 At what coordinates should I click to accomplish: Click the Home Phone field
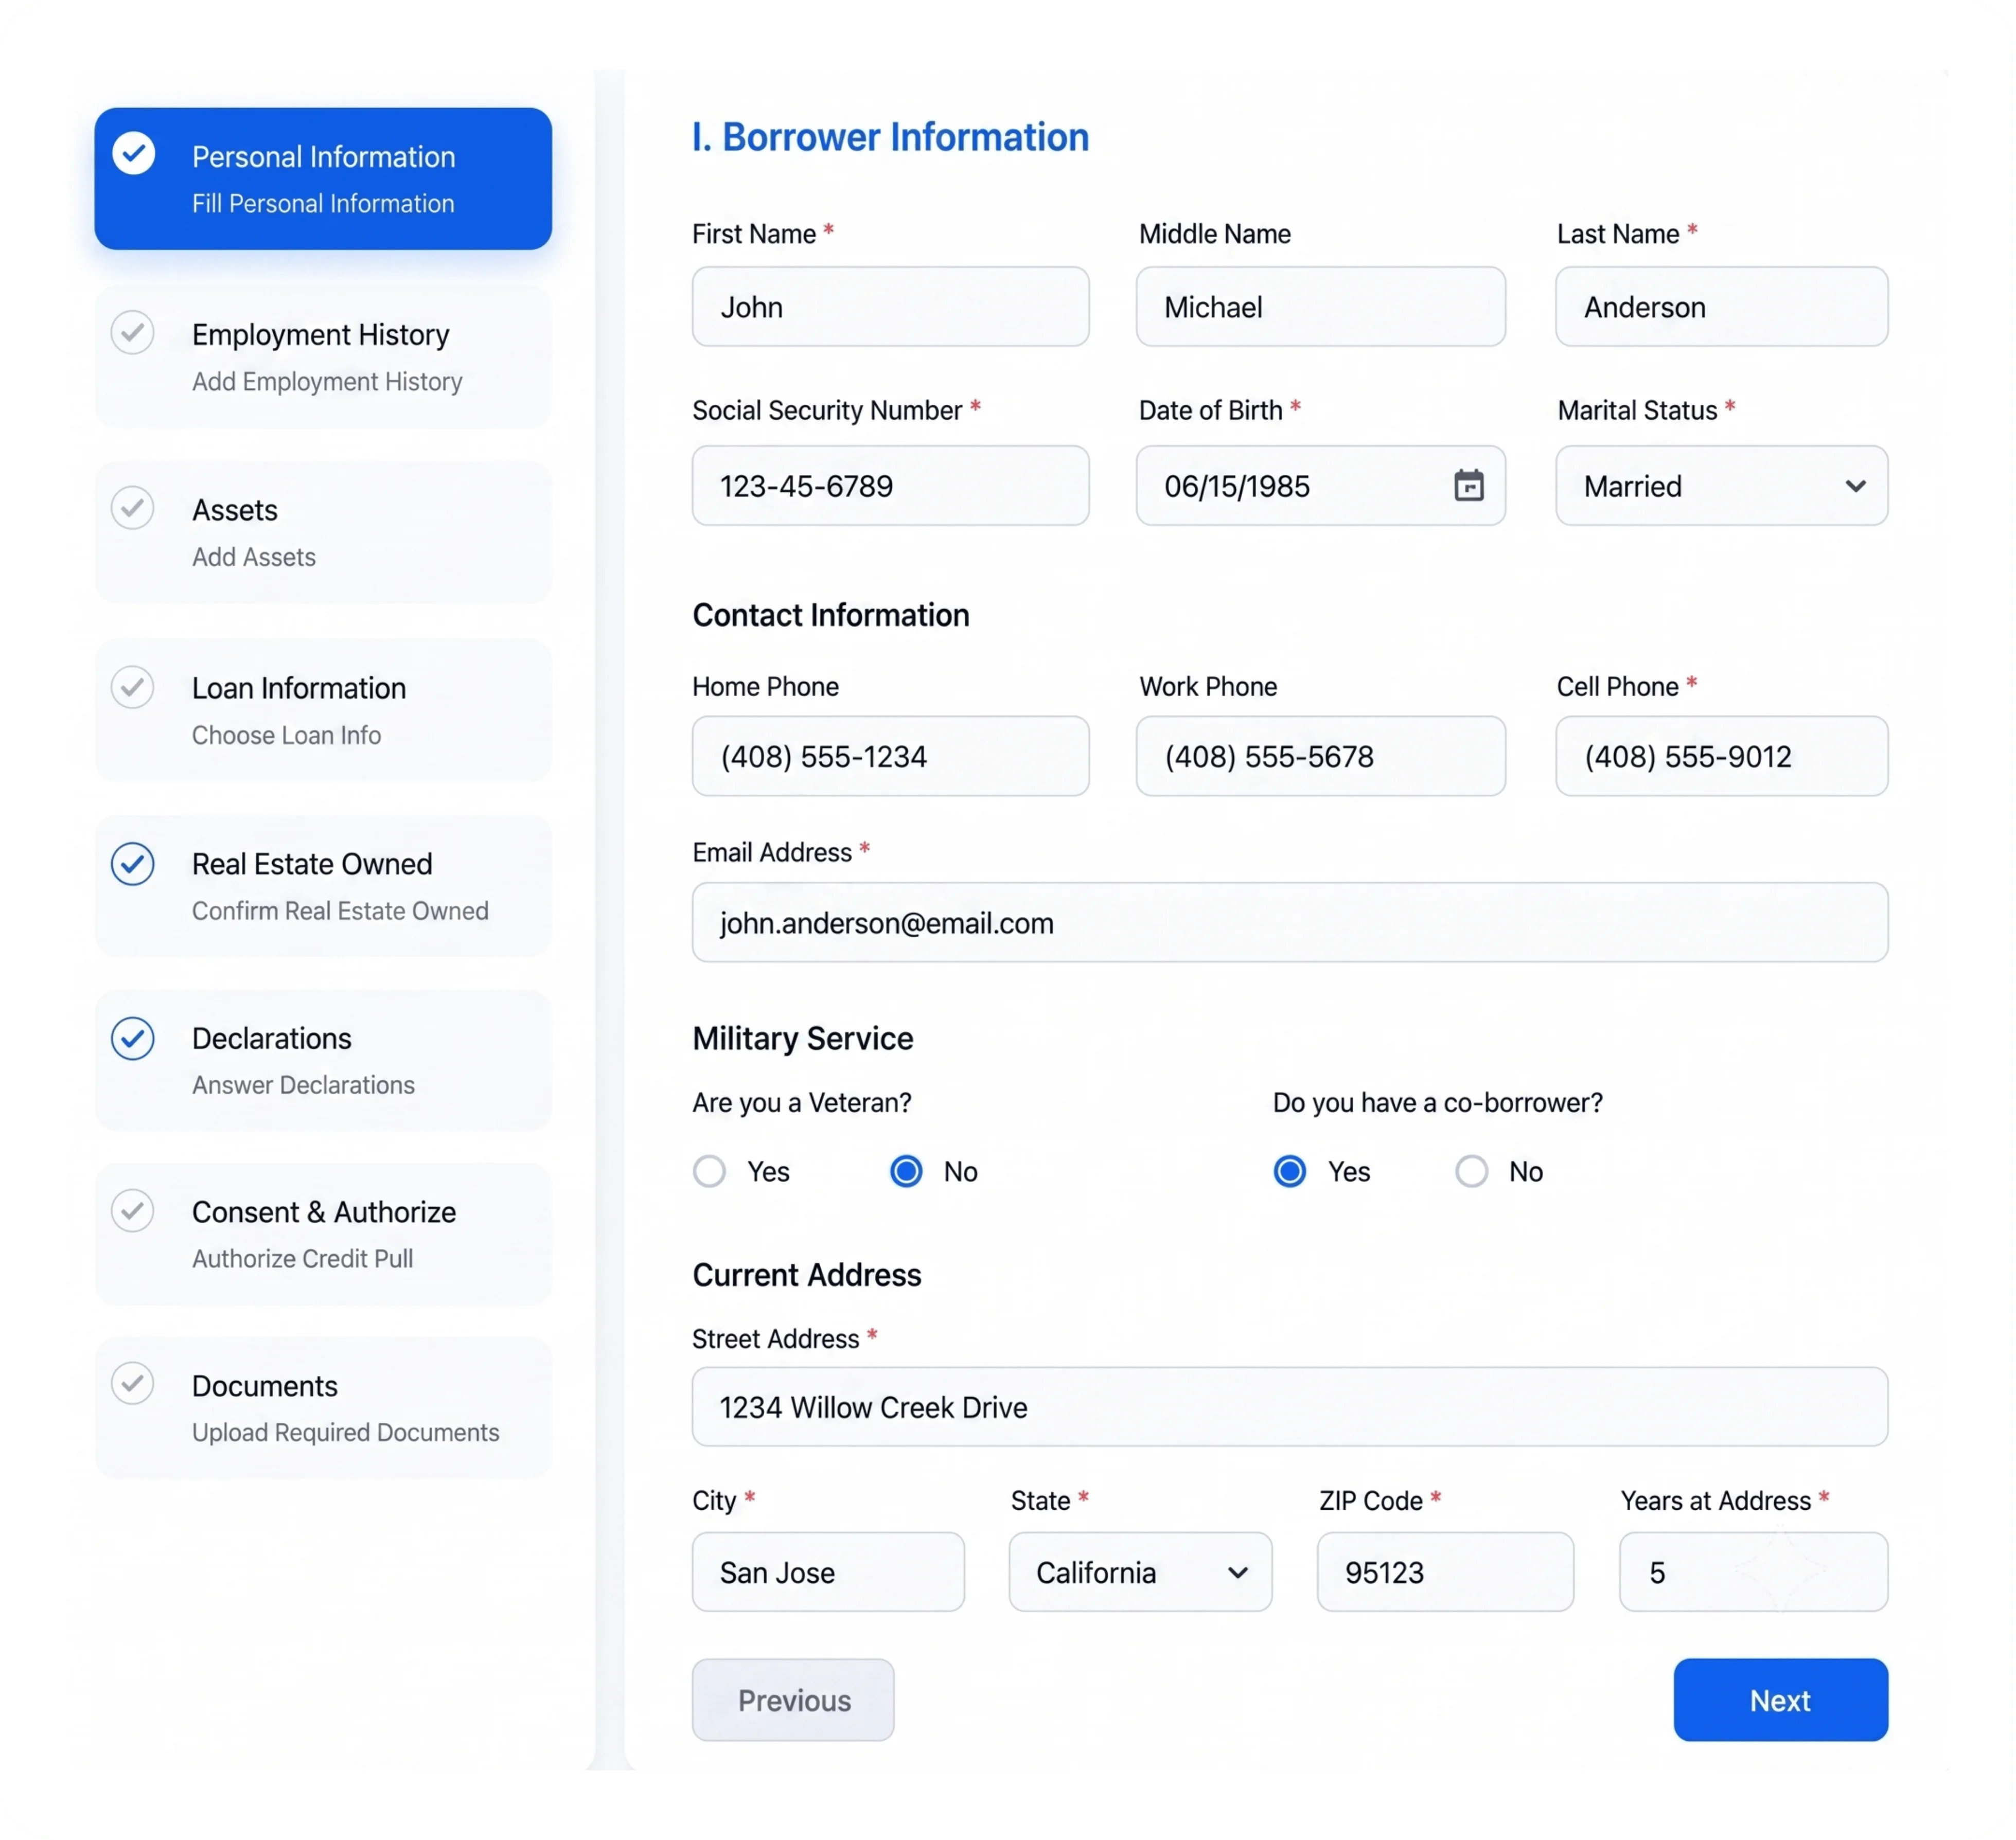point(890,756)
